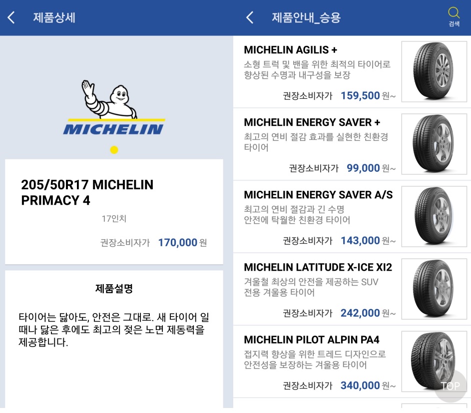Viewport: 471px width, 413px height.
Task: Tap the 340,000원 price for PILOT ALPIN
Action: [x=360, y=385]
